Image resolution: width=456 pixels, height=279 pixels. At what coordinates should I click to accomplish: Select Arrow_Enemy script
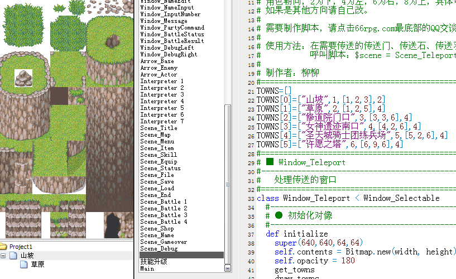(x=159, y=68)
